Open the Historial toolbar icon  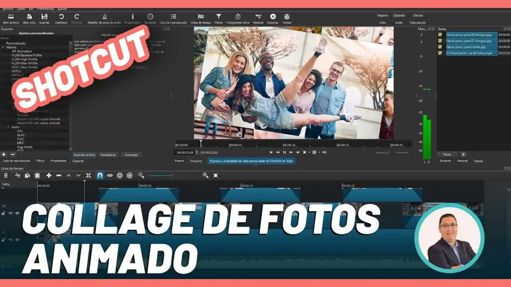point(258,17)
